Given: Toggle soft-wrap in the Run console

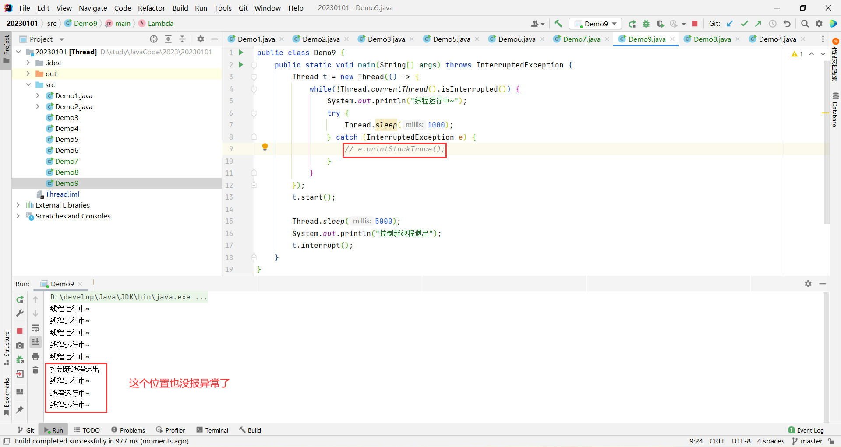Looking at the screenshot, I should tap(35, 328).
